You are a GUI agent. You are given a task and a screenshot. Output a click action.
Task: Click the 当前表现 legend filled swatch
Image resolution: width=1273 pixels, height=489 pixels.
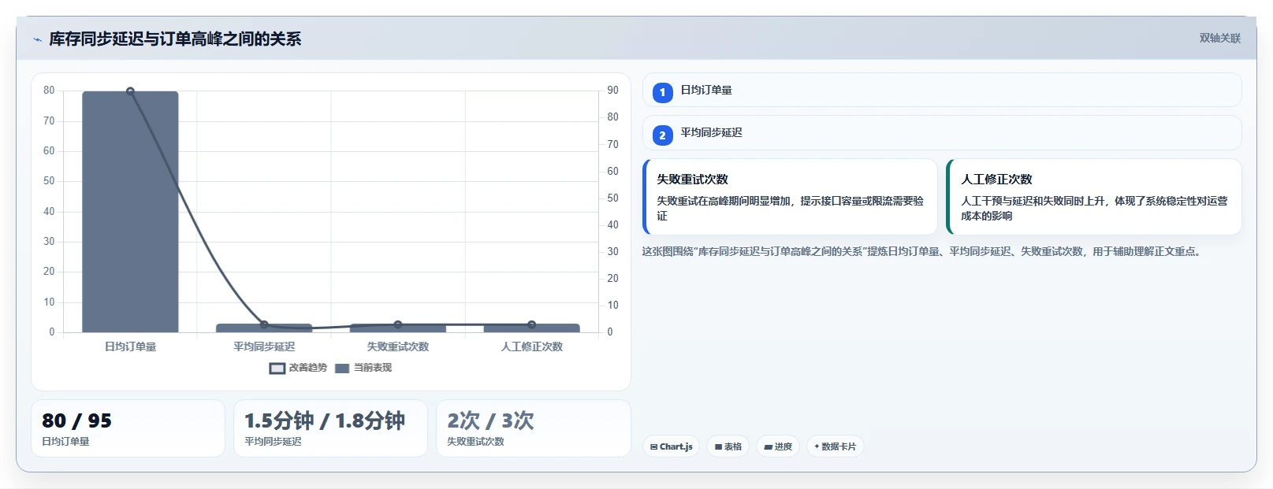342,369
